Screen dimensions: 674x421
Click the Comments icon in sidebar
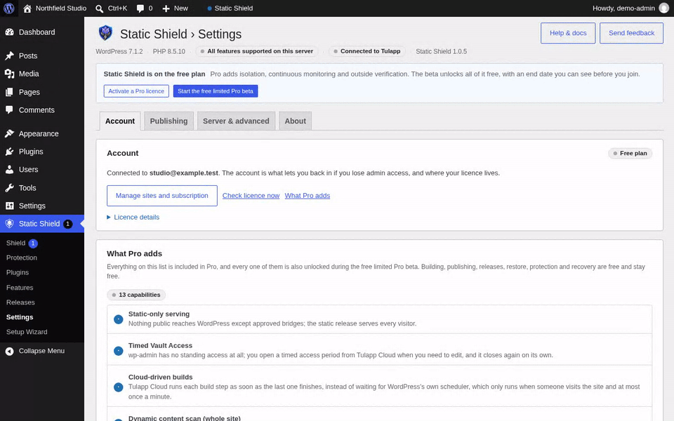pos(9,110)
